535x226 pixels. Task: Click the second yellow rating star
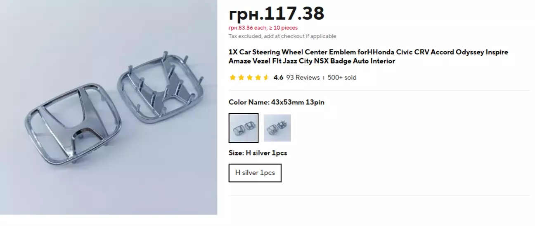(x=241, y=78)
